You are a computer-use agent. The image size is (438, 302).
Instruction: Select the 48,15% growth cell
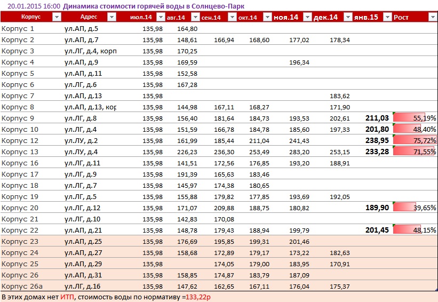[415, 230]
